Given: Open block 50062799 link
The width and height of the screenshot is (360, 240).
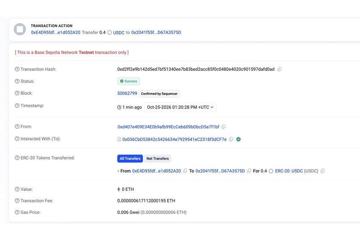Looking at the screenshot, I should 127,93.
